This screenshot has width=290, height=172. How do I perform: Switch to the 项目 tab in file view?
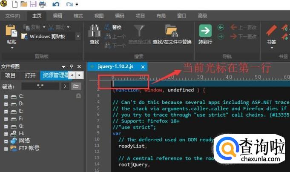coord(10,75)
